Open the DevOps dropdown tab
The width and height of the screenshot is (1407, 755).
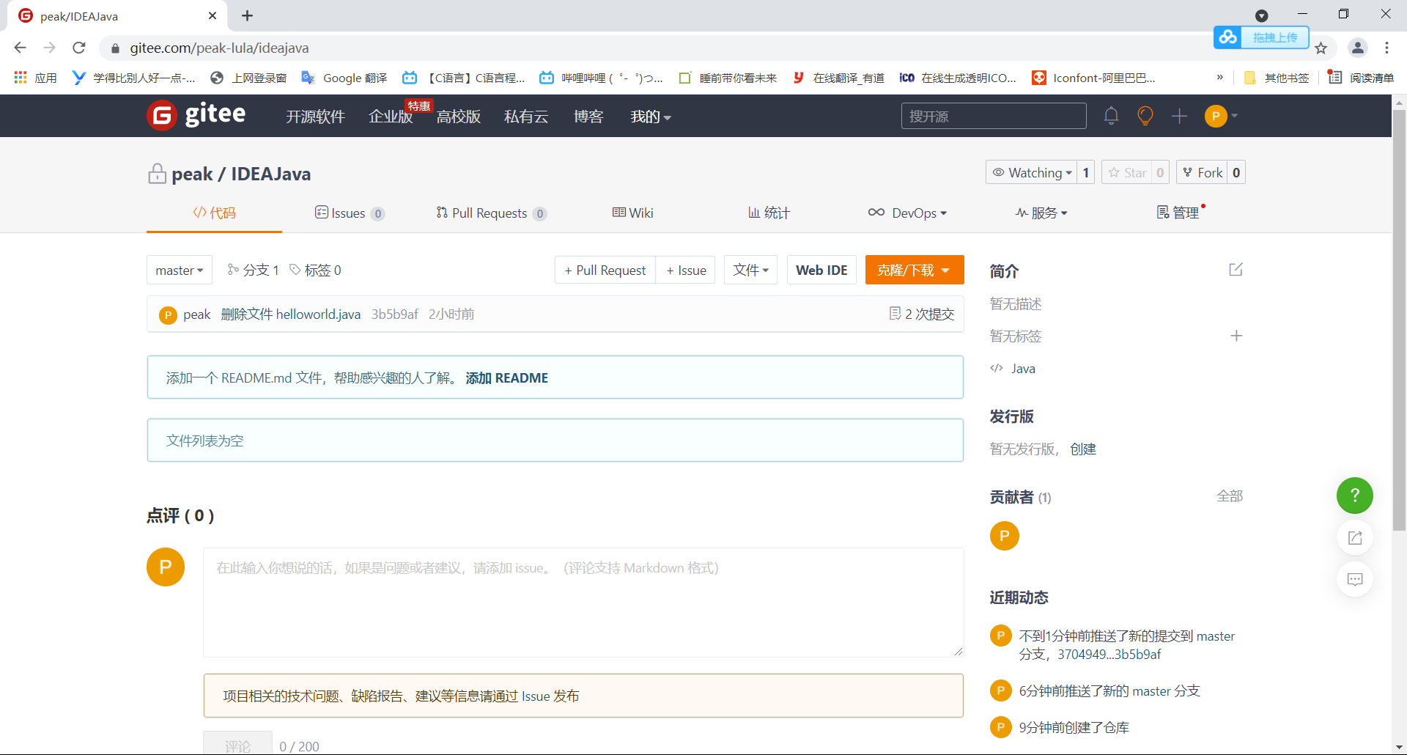click(x=907, y=213)
